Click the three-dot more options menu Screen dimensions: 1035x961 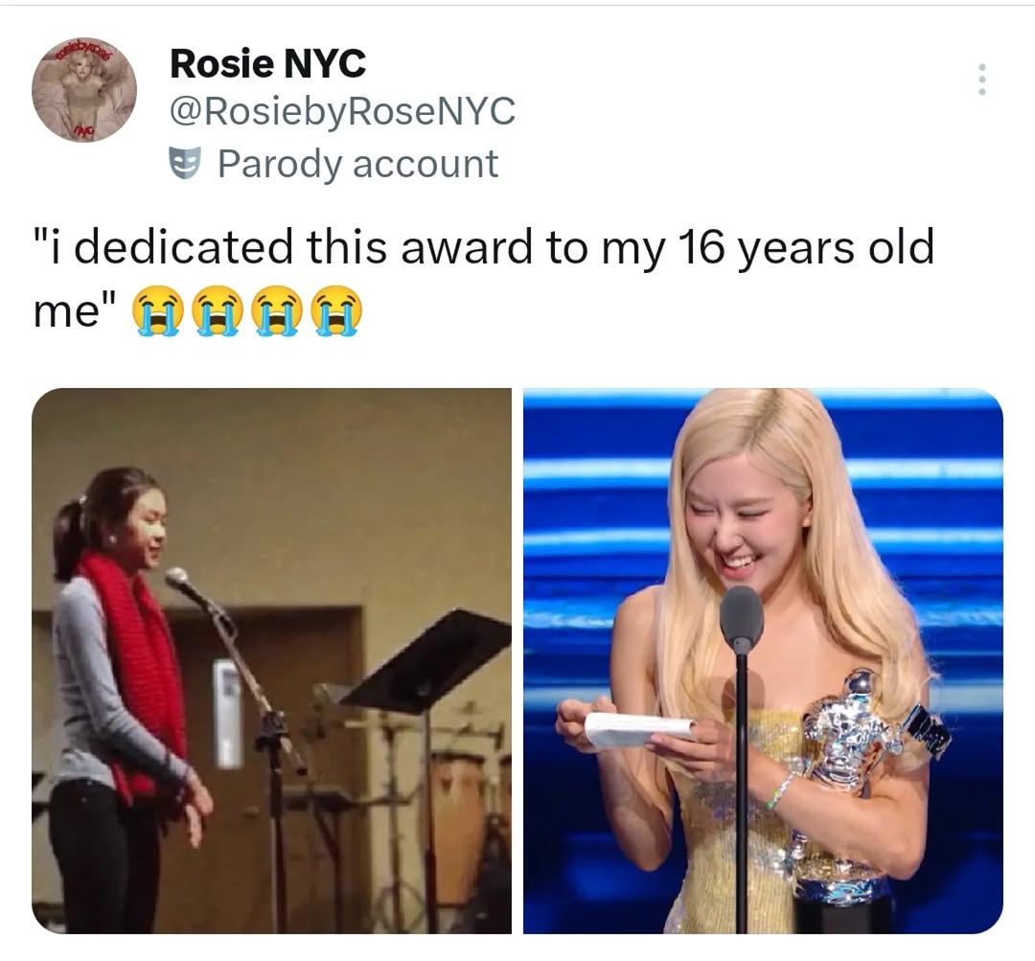click(x=981, y=80)
